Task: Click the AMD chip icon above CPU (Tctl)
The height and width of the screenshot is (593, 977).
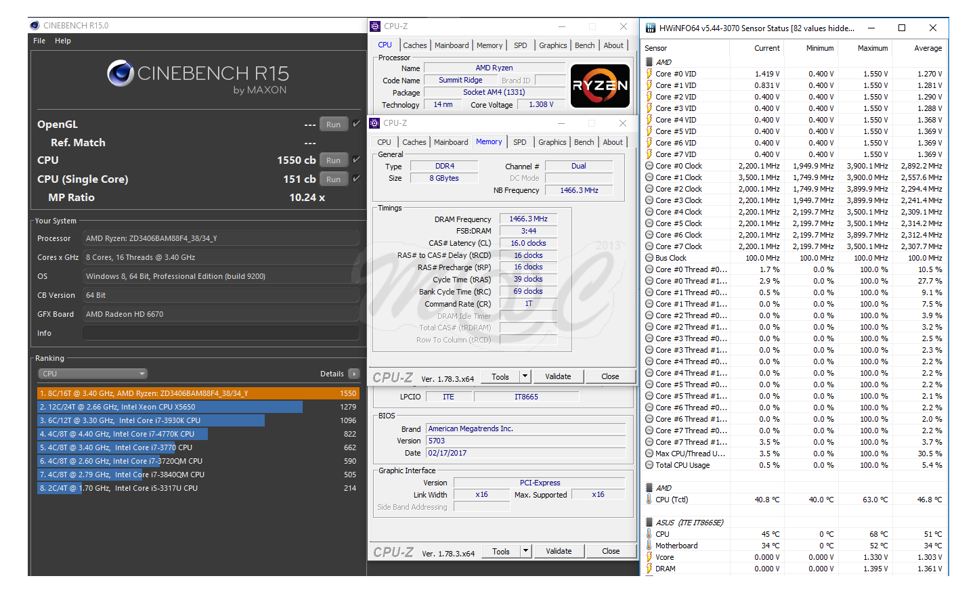Action: coord(649,488)
